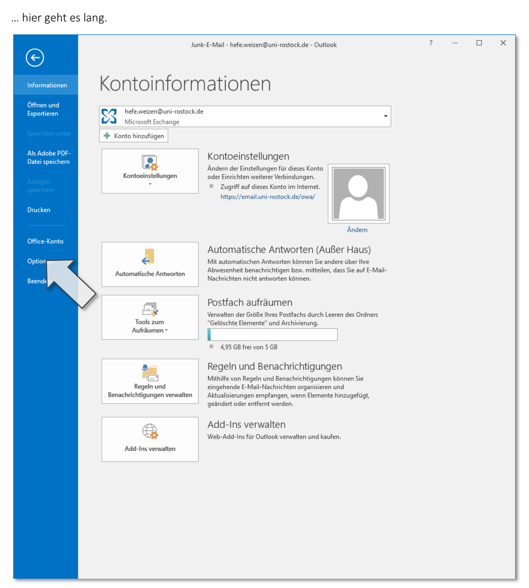Open the Tools zum Aufräumen dropdown

click(150, 317)
